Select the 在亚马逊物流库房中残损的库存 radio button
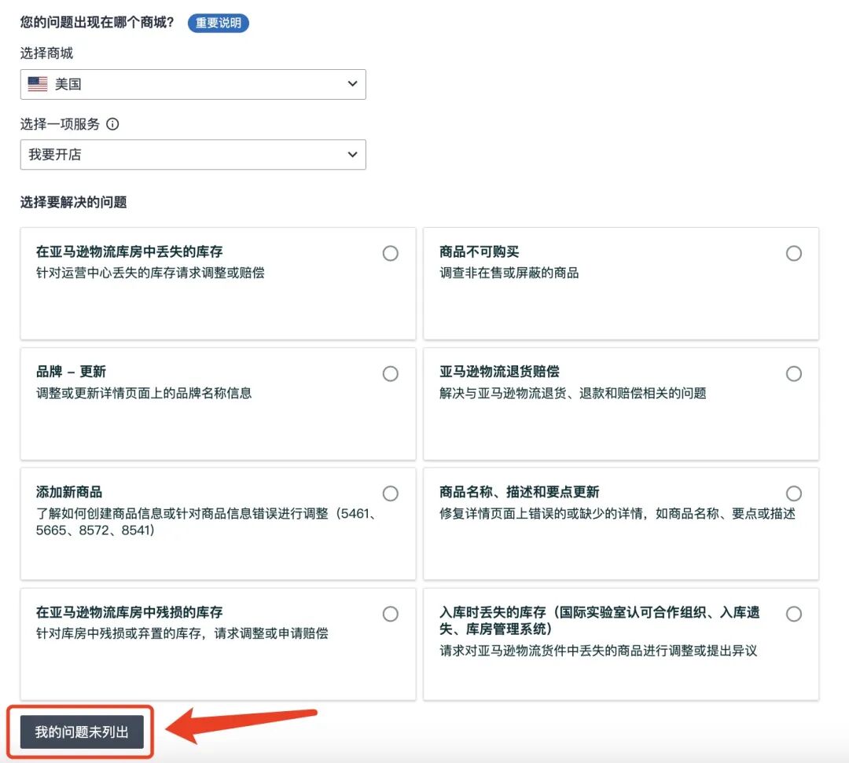 point(390,614)
